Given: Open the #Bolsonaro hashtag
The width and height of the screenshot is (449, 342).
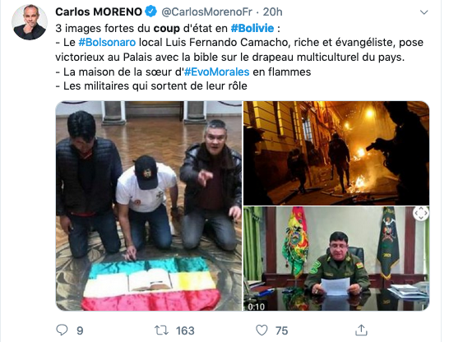Looking at the screenshot, I should click(x=107, y=43).
